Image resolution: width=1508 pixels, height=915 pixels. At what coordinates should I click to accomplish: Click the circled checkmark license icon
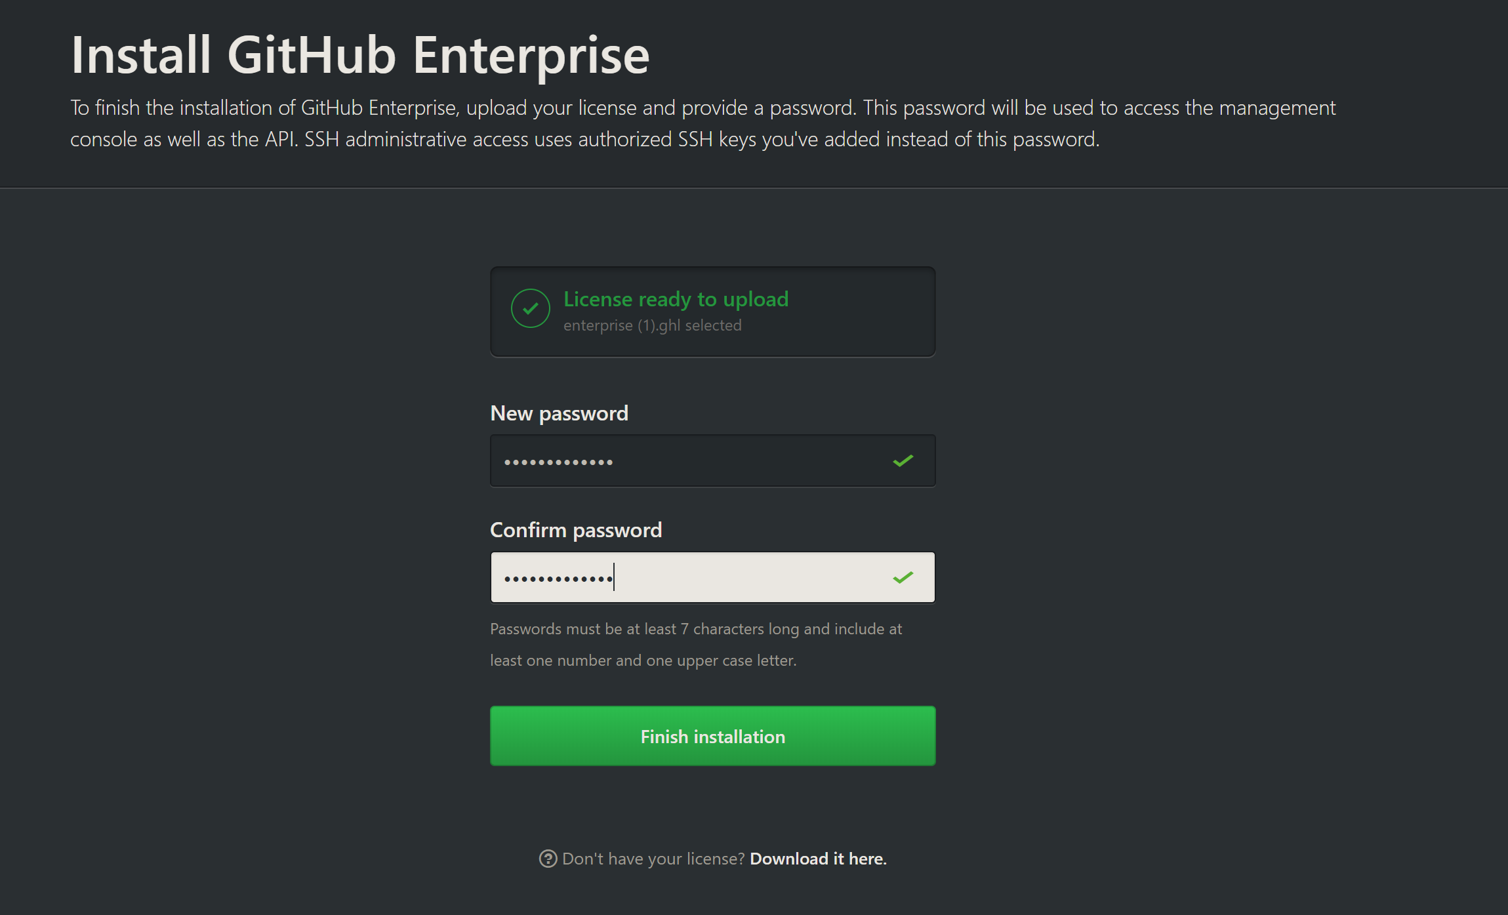pyautogui.click(x=530, y=308)
